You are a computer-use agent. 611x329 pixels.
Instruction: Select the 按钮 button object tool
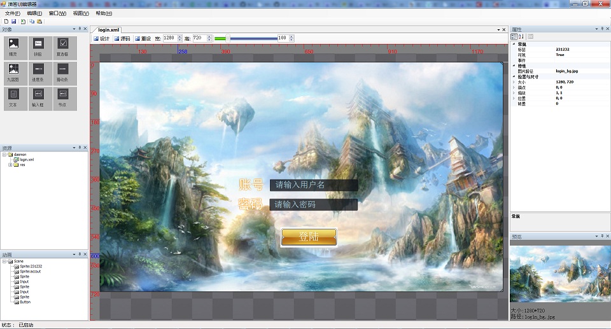tap(40, 48)
